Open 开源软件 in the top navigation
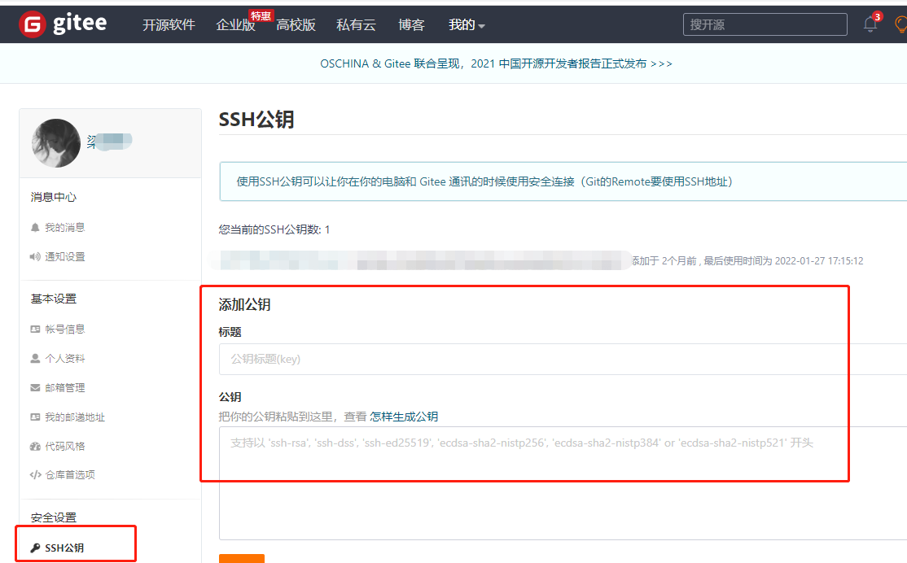 tap(169, 25)
